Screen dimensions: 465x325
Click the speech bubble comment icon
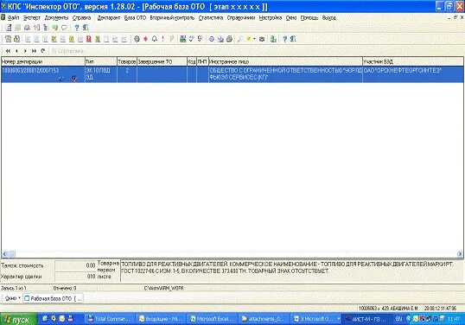coord(64,28)
